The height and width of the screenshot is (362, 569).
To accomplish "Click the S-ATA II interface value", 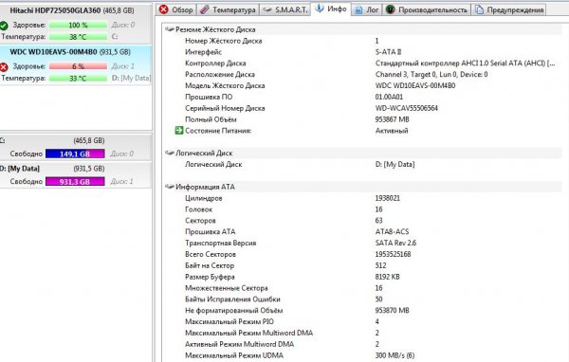I will 388,52.
